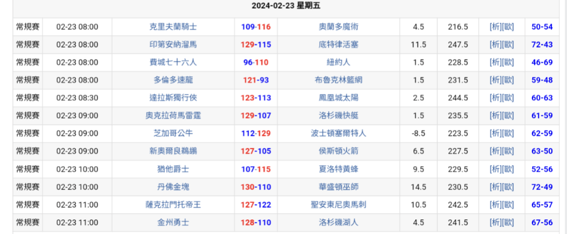Open team 芝加哥公牛

click(173, 133)
